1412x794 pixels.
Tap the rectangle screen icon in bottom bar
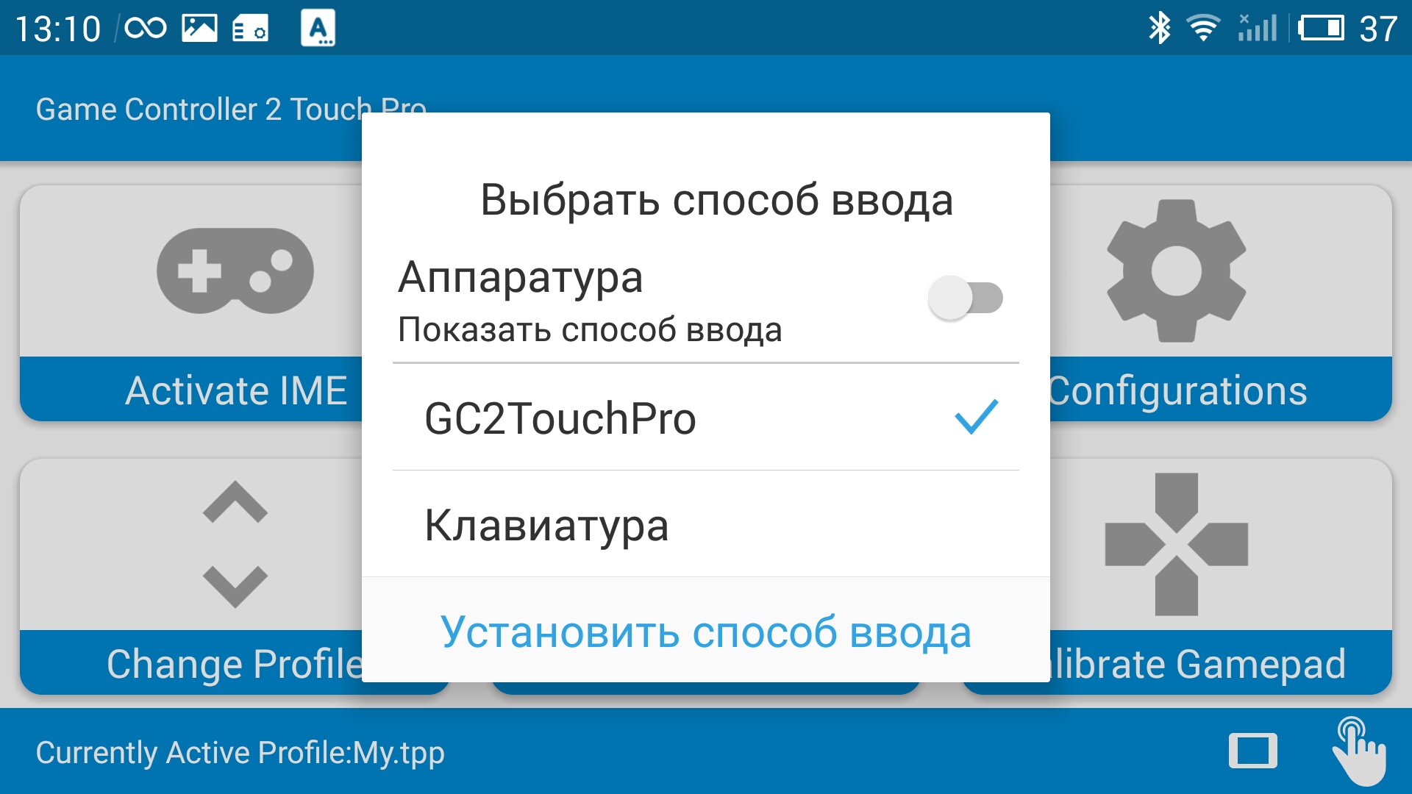(x=1253, y=751)
